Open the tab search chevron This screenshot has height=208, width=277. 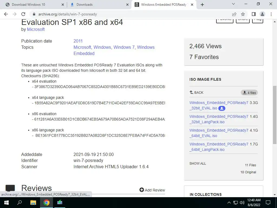[x=233, y=4]
